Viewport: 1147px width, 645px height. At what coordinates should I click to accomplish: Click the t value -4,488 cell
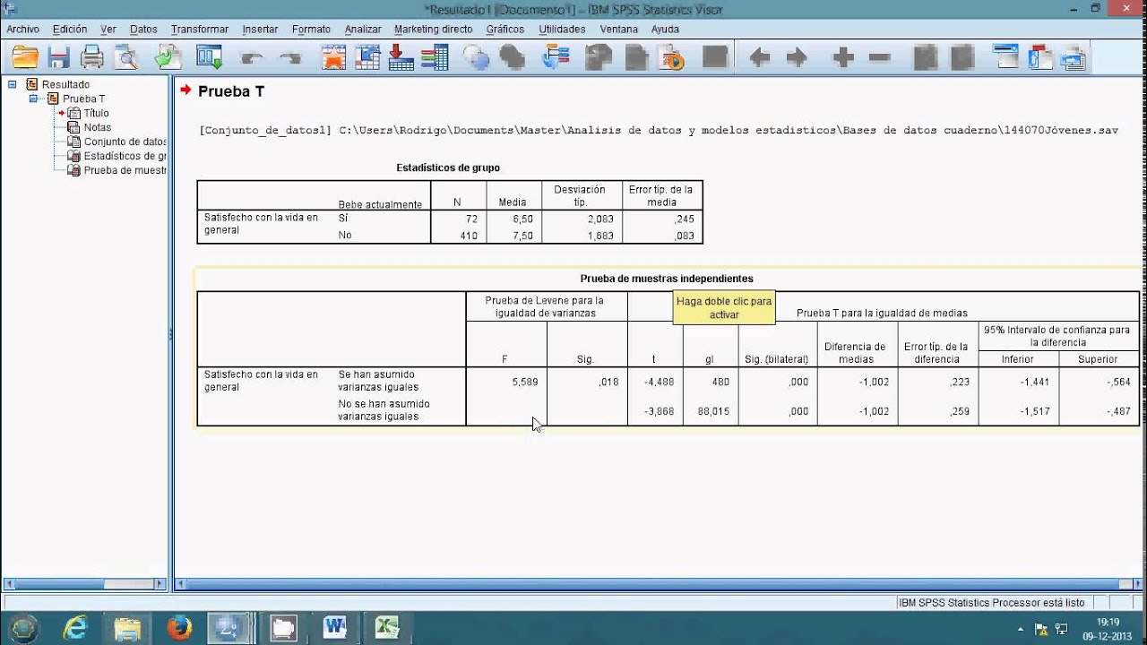[x=660, y=382]
